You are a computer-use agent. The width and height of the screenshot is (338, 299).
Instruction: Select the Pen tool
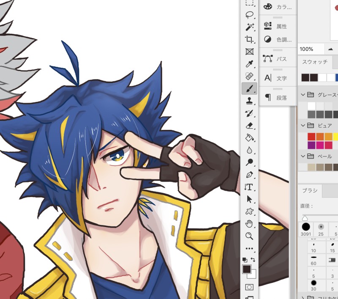pos(249,175)
